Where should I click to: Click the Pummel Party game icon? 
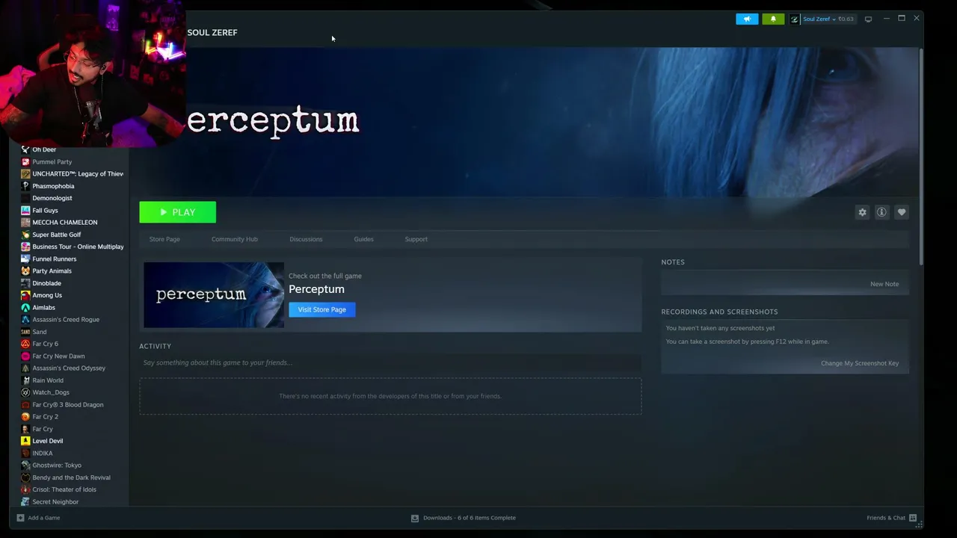coord(25,161)
